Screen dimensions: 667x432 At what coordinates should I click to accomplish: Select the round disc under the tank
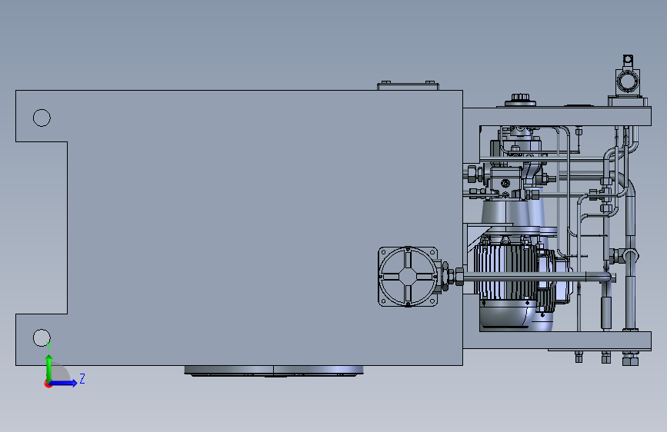[x=274, y=371]
